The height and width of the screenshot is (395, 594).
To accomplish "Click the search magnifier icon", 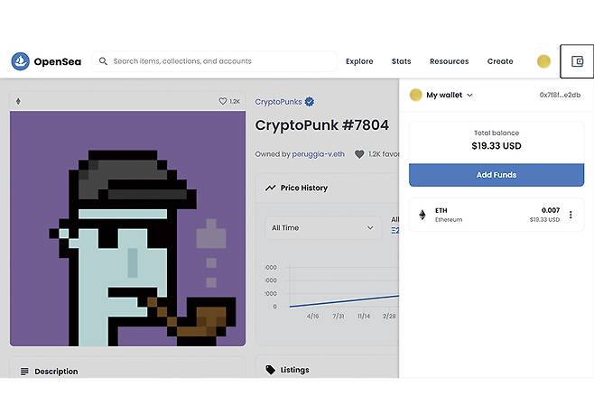I will click(x=103, y=61).
